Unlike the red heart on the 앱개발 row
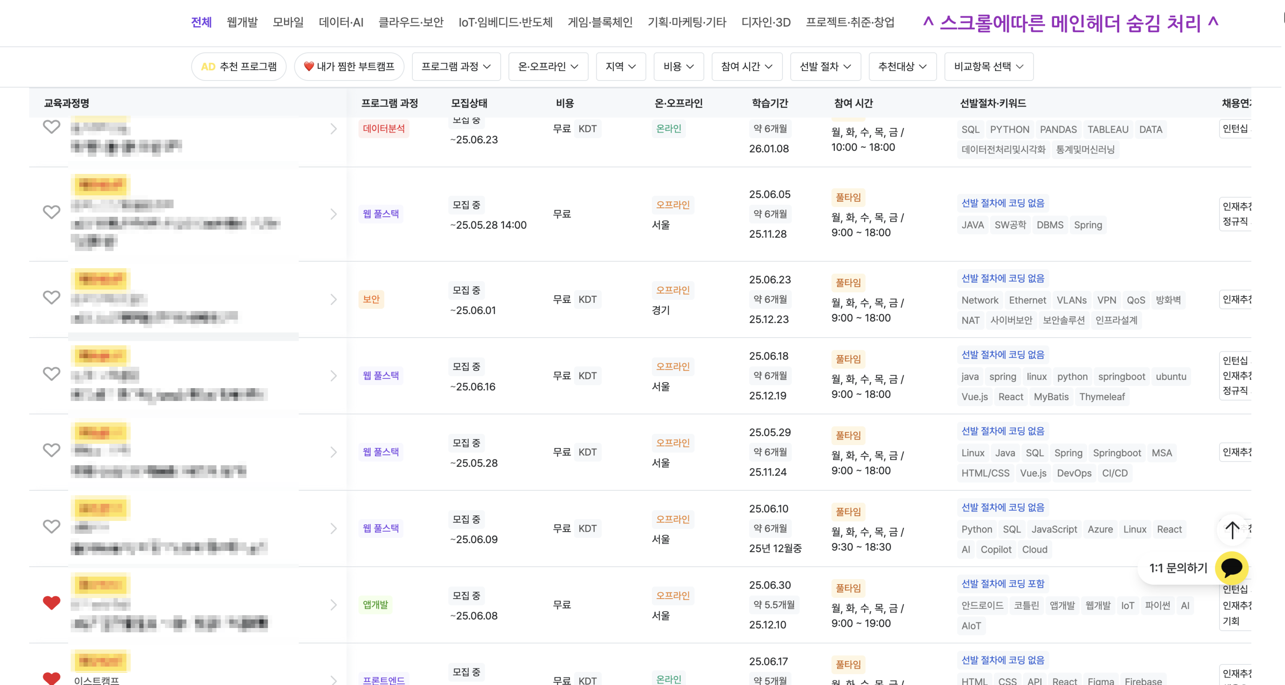This screenshot has width=1285, height=685. coord(51,603)
